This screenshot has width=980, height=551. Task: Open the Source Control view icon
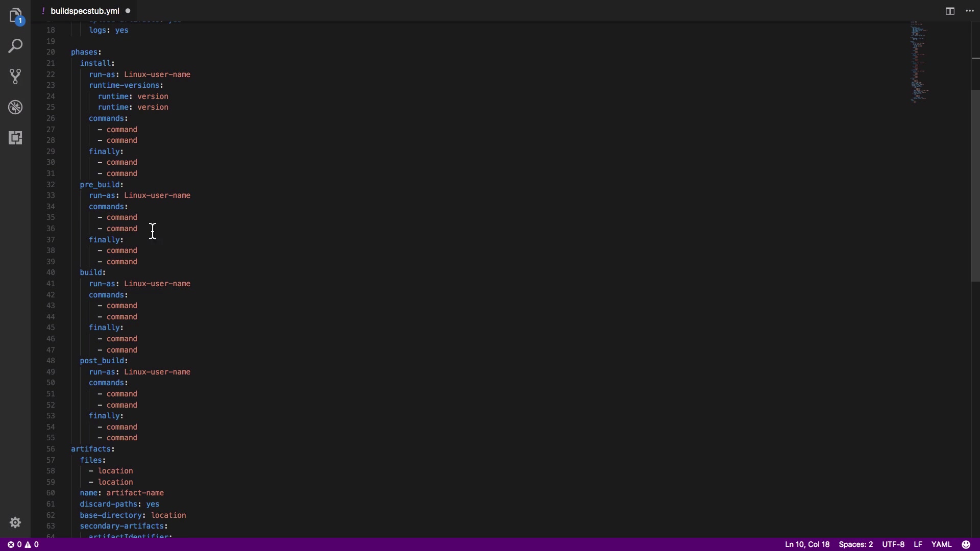pos(15,77)
